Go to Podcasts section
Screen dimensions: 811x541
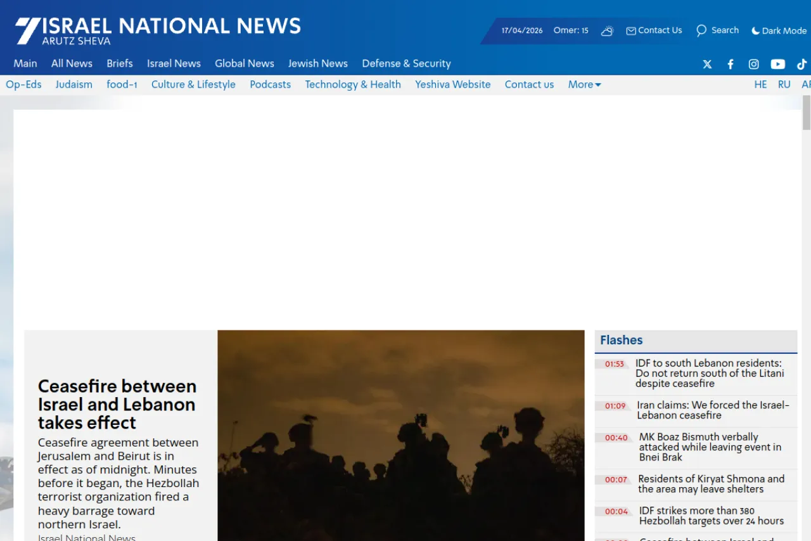point(270,84)
